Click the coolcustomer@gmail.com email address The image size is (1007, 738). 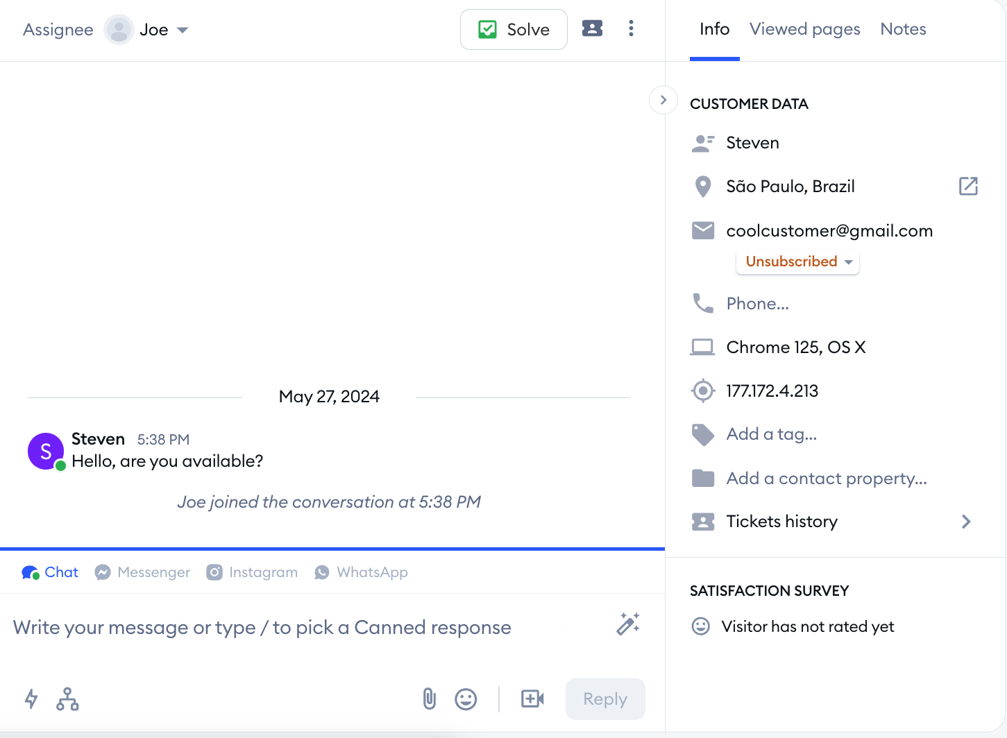(x=829, y=231)
